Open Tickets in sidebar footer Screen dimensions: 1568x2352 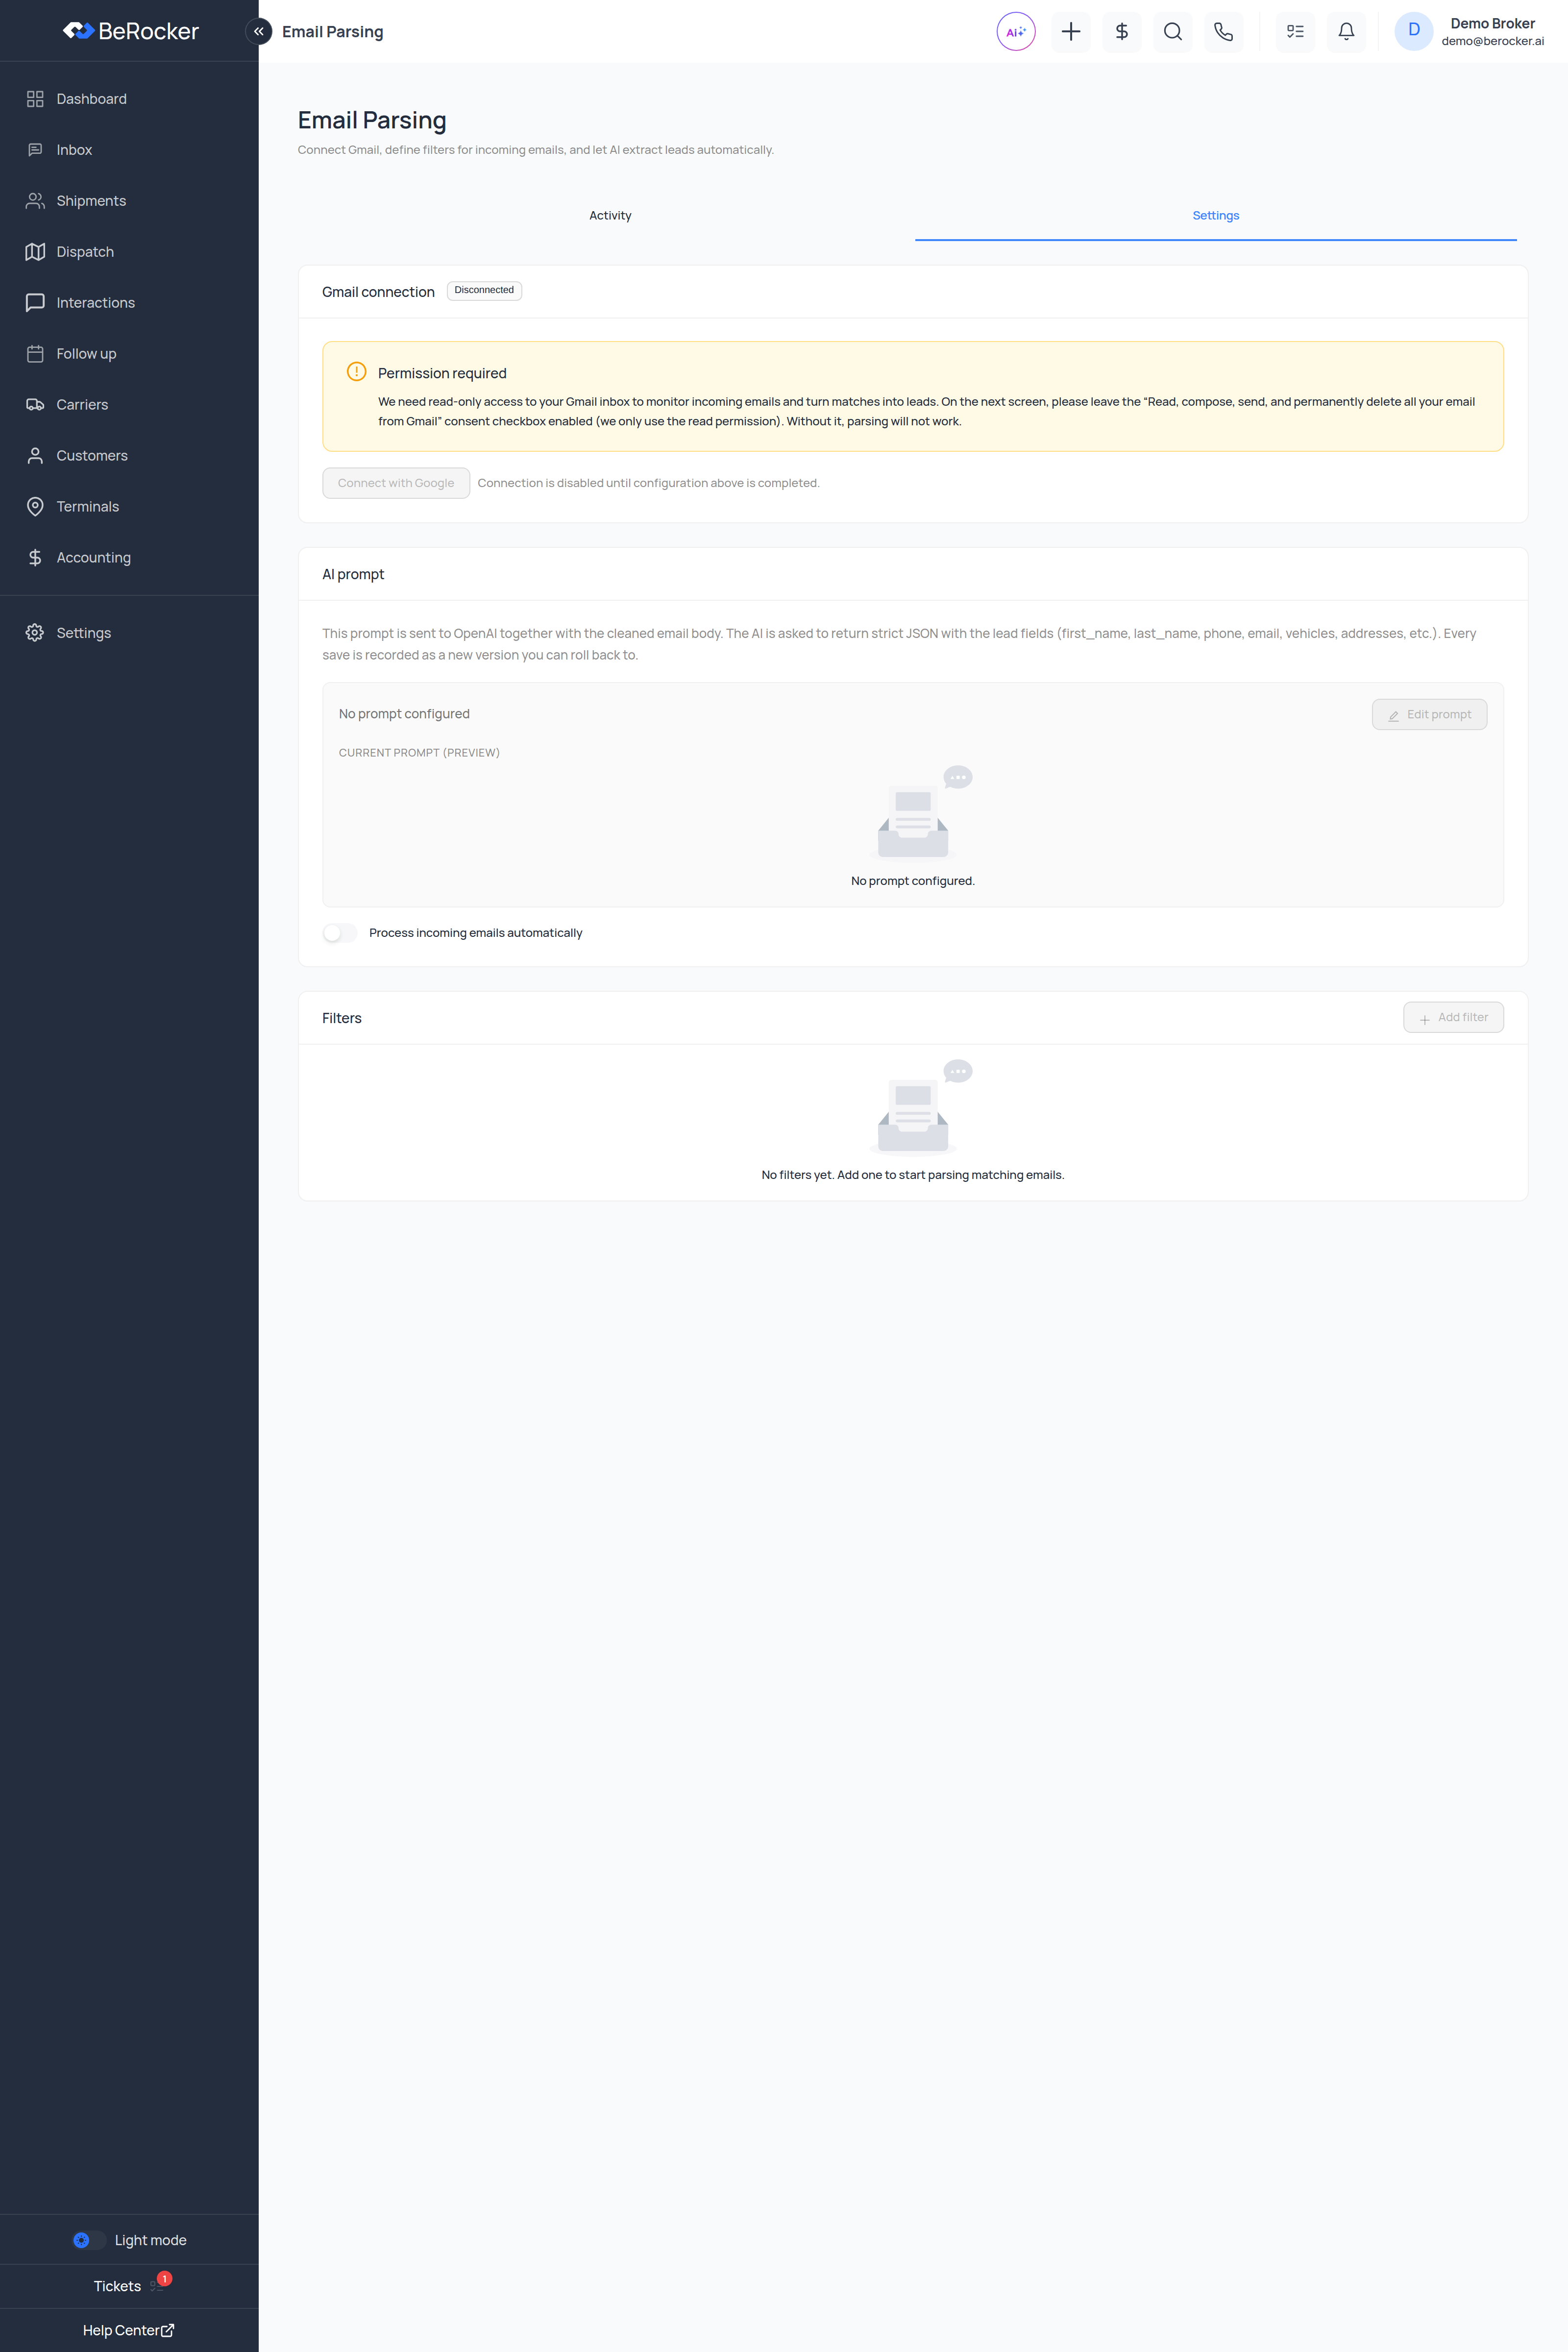coord(117,2287)
